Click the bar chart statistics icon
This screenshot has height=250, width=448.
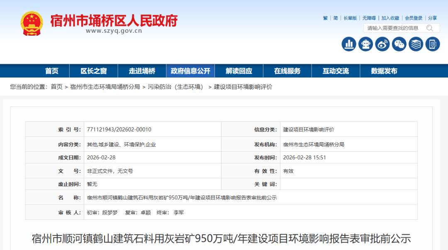coord(349,44)
